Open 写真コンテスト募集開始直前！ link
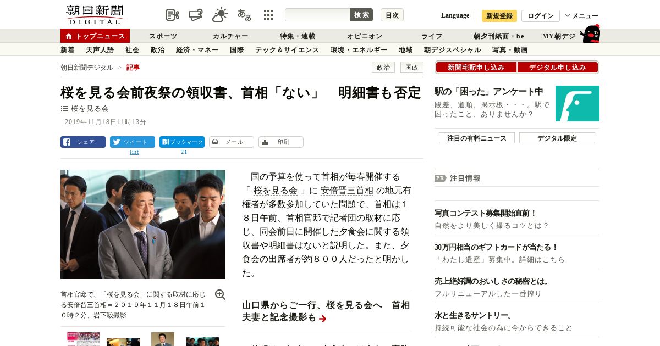This screenshot has width=660, height=346. [486, 213]
